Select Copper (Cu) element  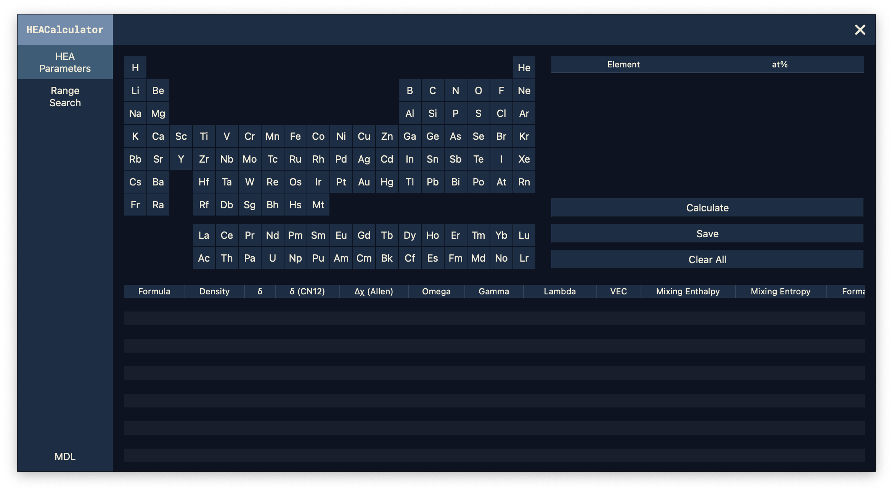(x=364, y=136)
